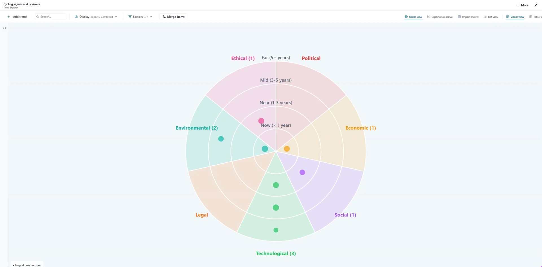Type in the Search field
The height and width of the screenshot is (267, 542).
pyautogui.click(x=51, y=17)
